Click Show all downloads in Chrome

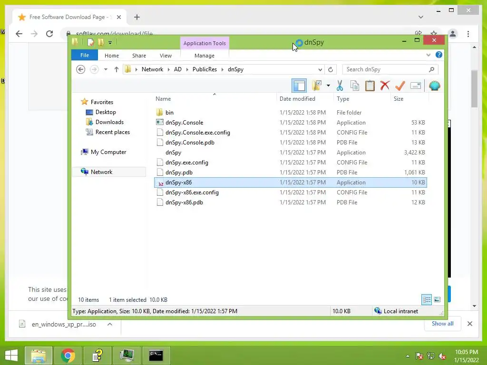442,324
